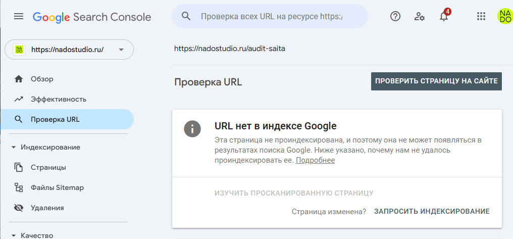This screenshot has width=513, height=239.
Task: Click the info icon in URL status card
Action: [192, 128]
